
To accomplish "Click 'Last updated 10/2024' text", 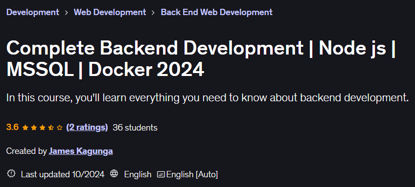I will tap(63, 174).
